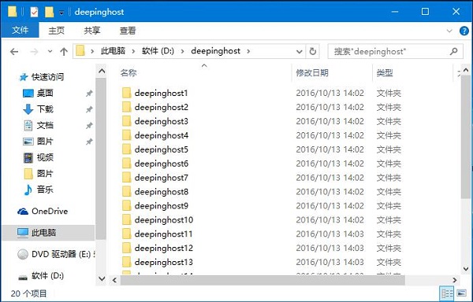Select the deepinghost6 folder icon
Image resolution: width=473 pixels, height=302 pixels.
click(x=127, y=164)
